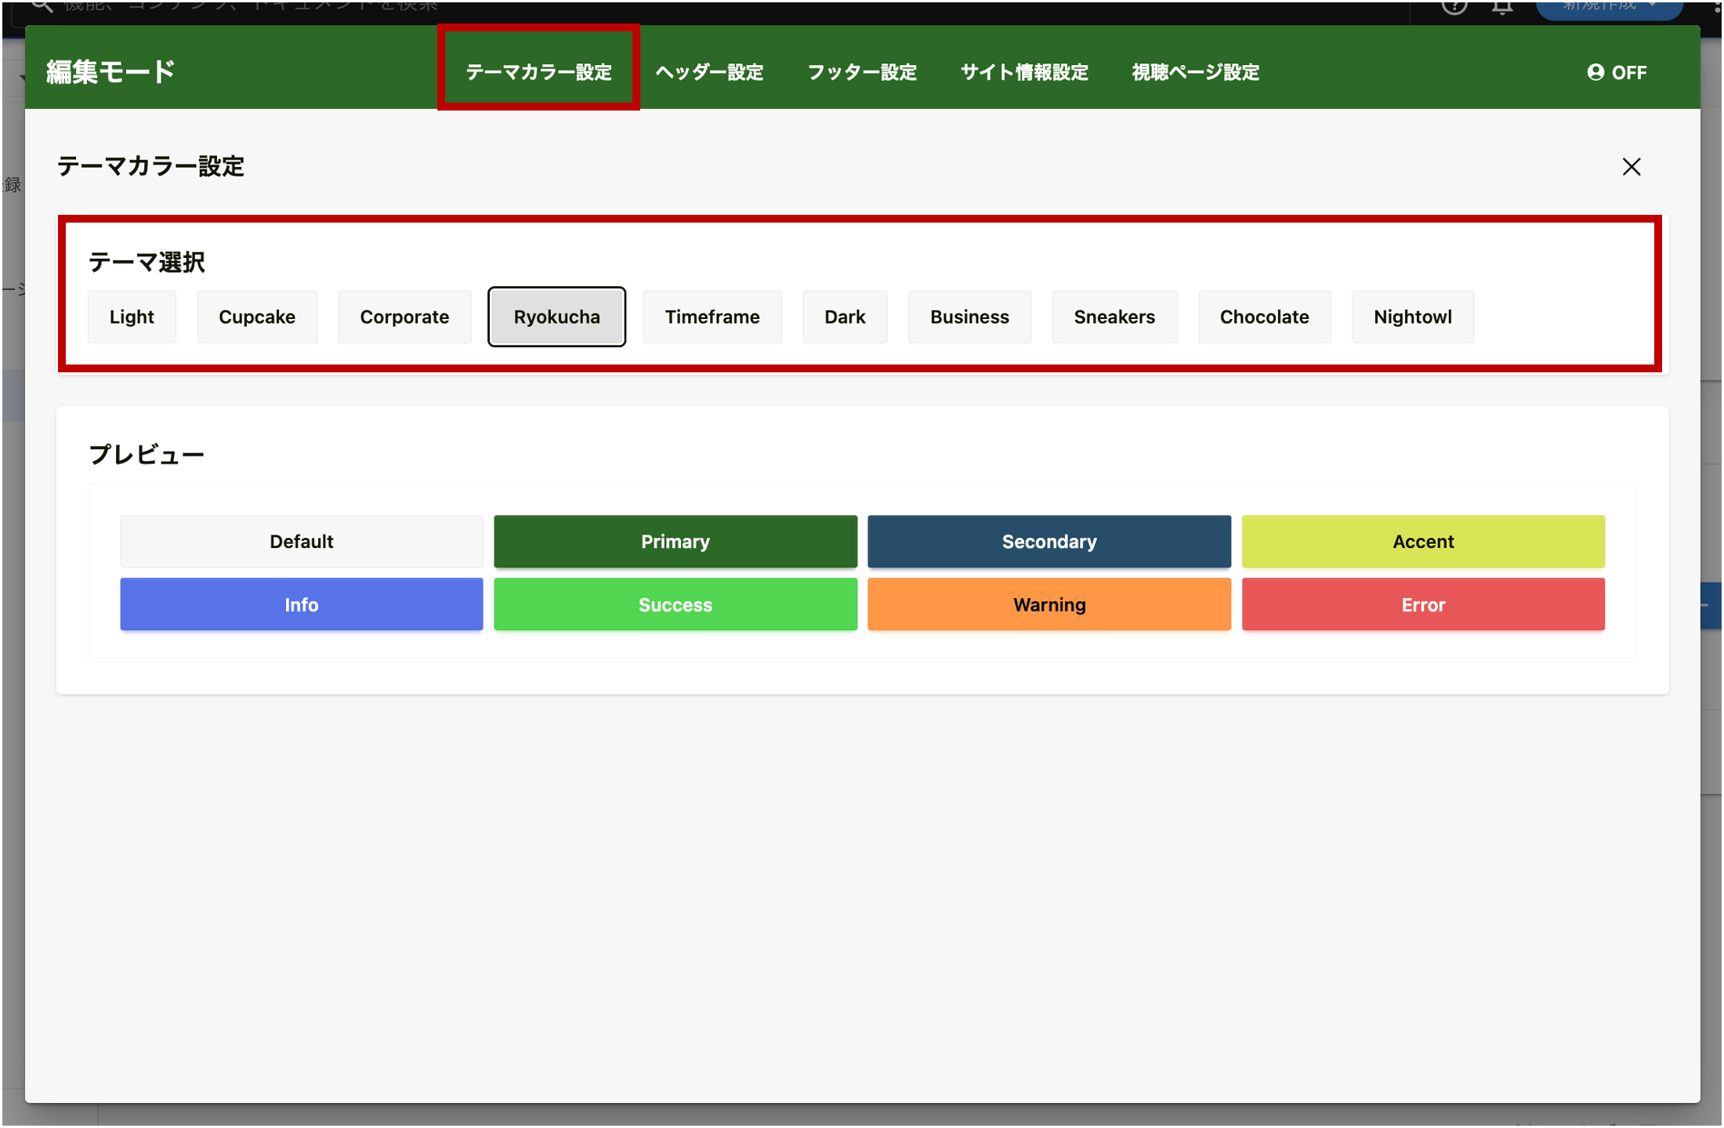Click the yellow Accent preview button
The image size is (1724, 1128).
[1423, 542]
